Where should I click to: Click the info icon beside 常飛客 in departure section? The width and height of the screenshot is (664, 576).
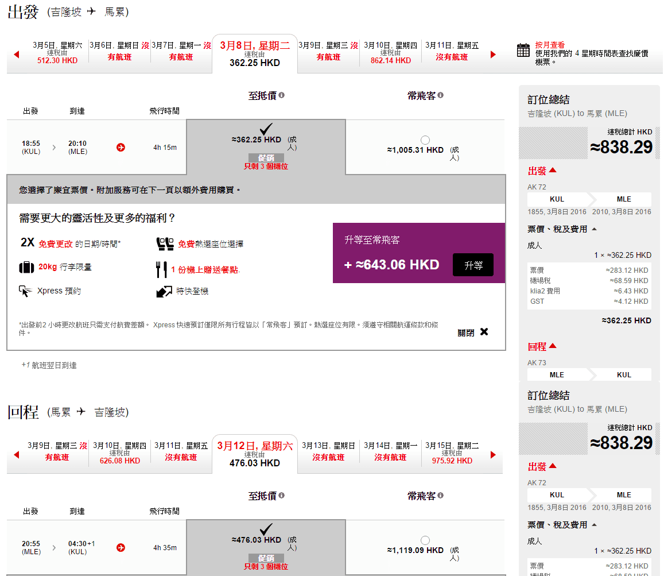[440, 95]
